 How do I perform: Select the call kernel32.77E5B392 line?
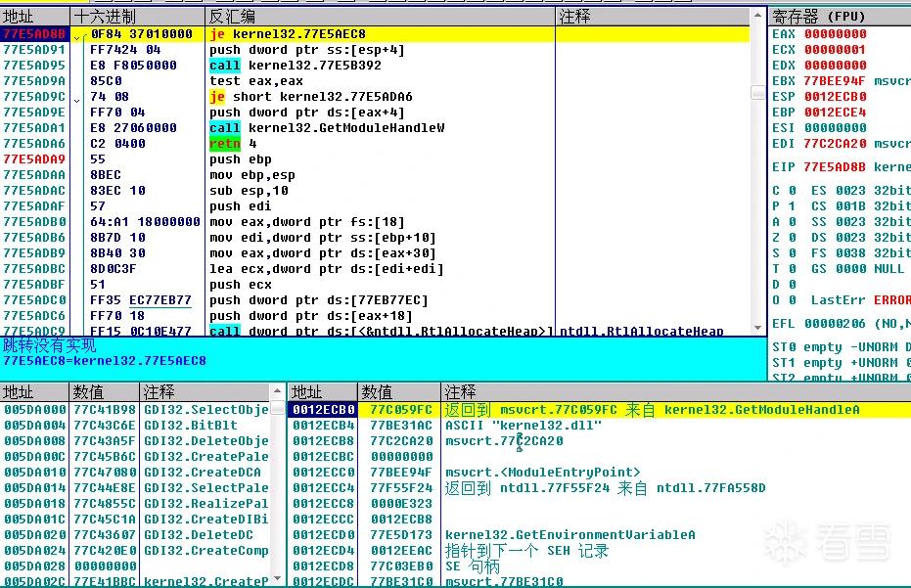pos(296,66)
